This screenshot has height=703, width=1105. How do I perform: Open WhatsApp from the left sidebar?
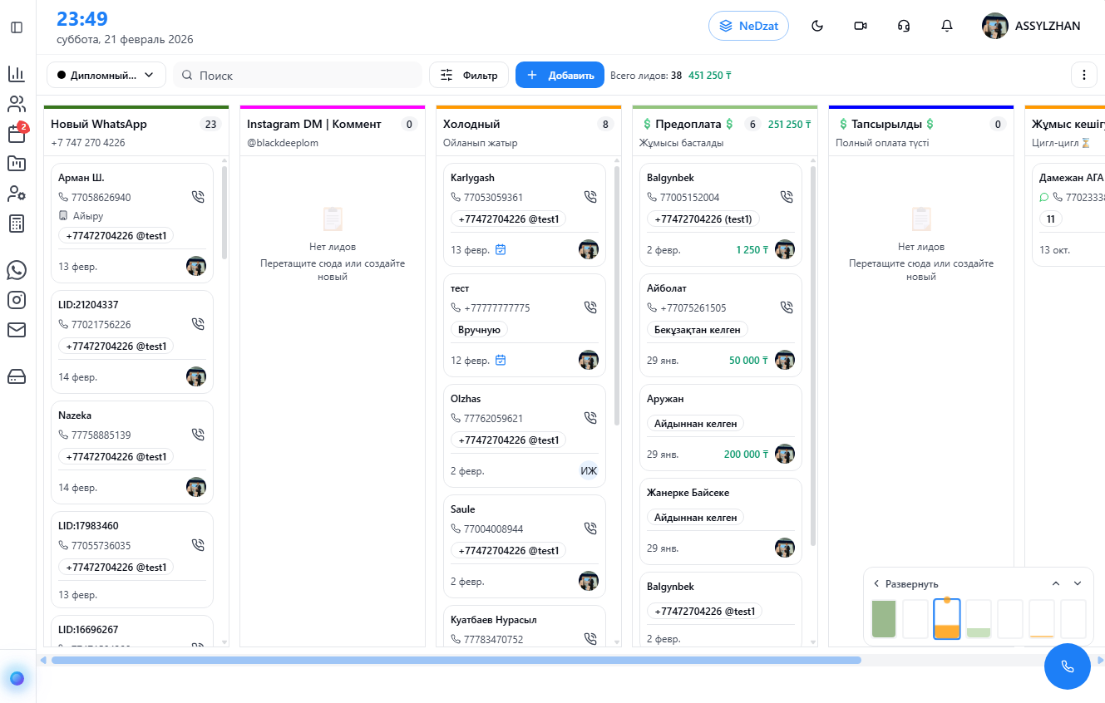[17, 270]
